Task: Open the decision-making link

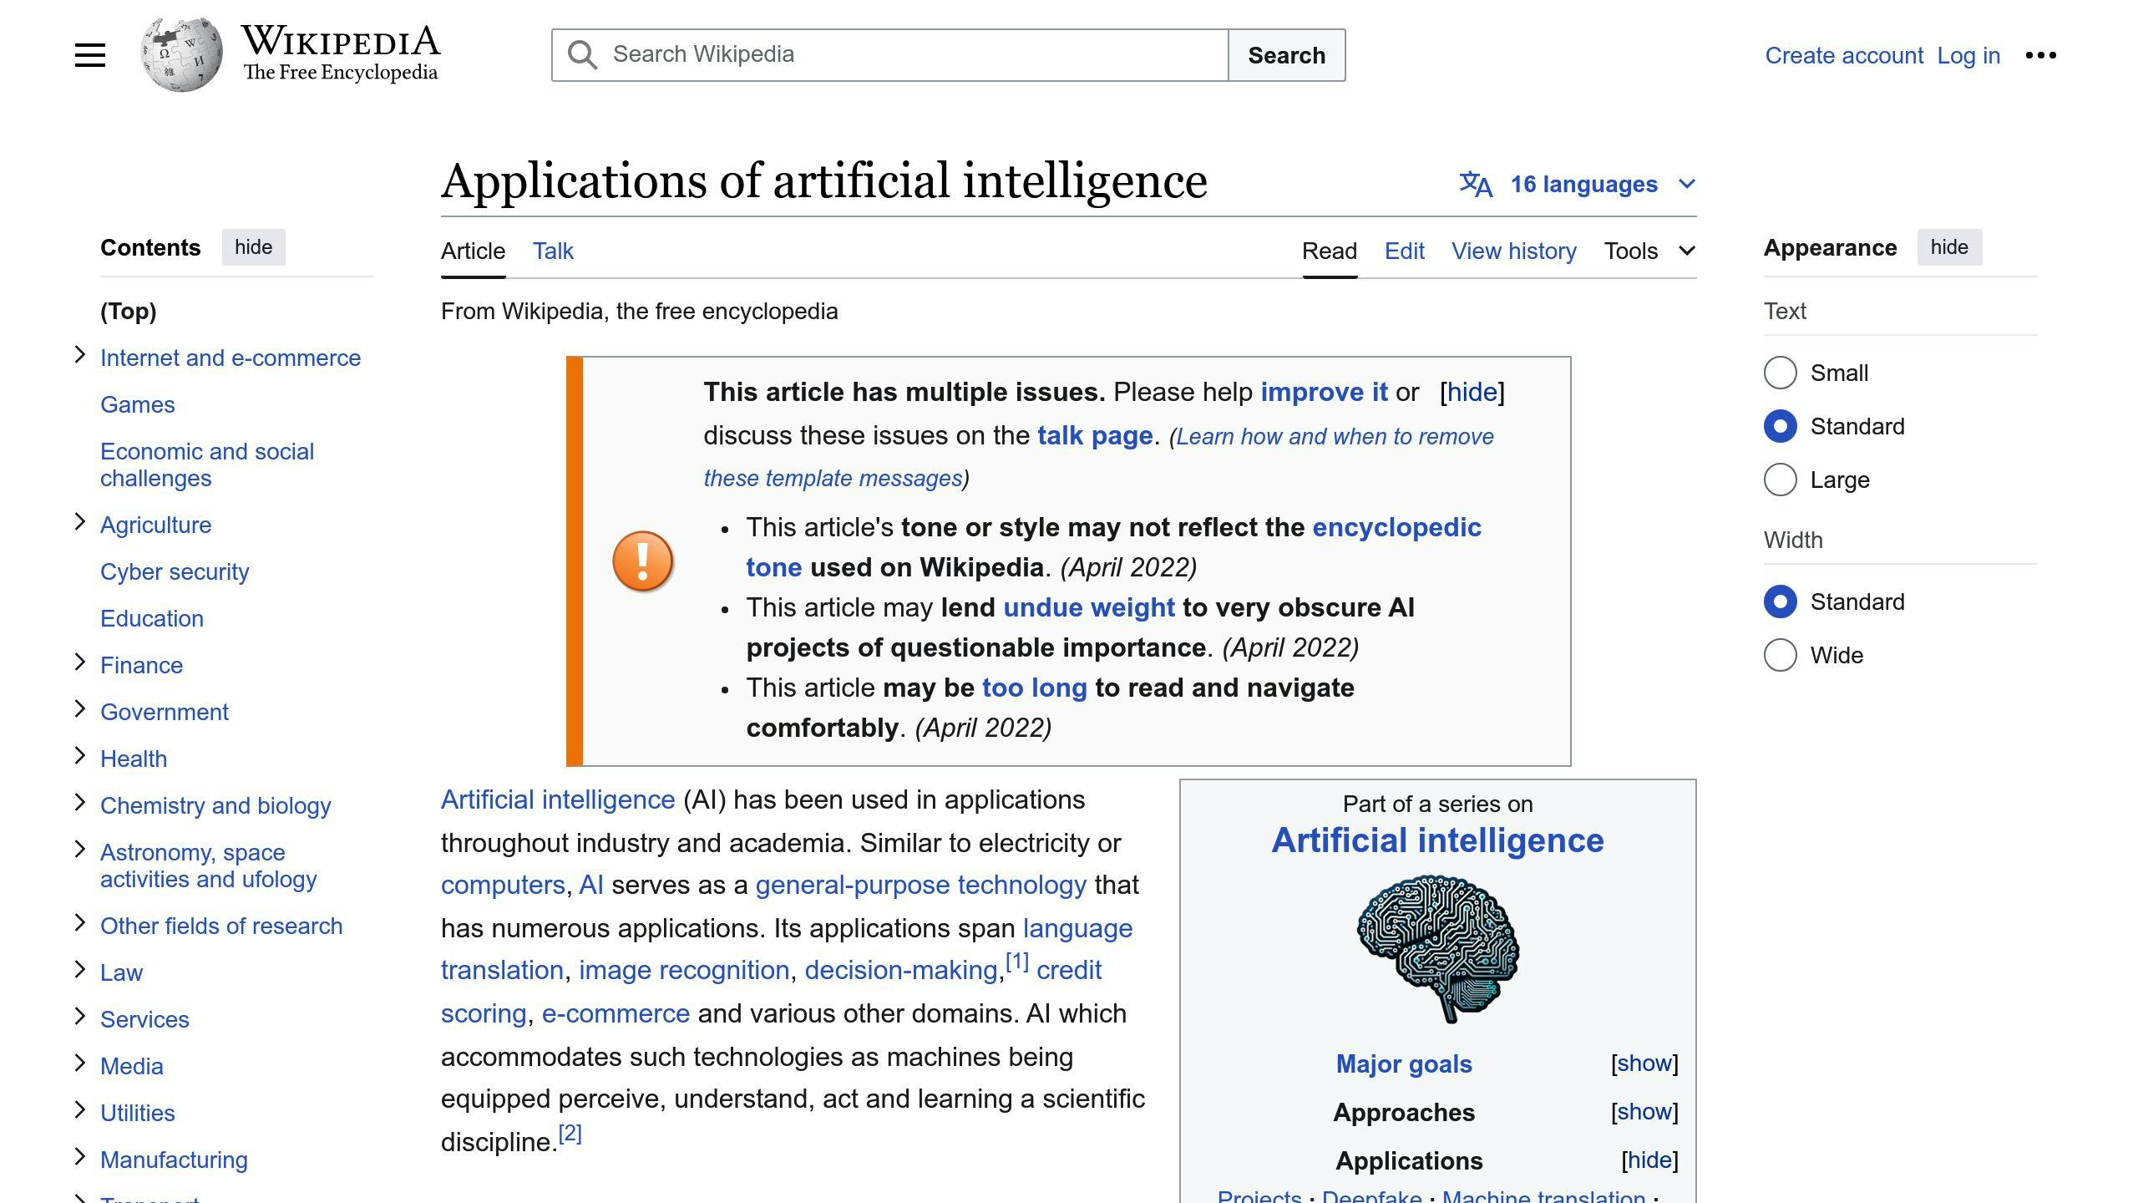Action: (x=901, y=970)
